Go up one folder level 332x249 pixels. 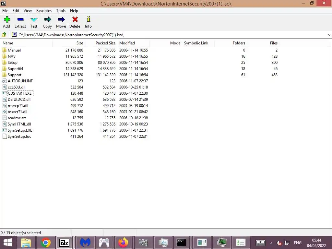4,35
